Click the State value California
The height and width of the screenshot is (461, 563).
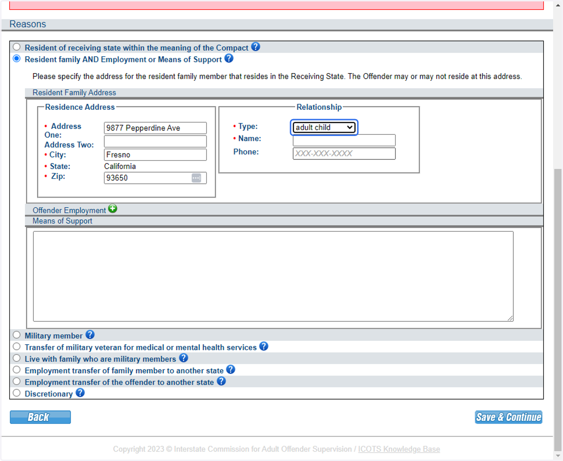(x=120, y=166)
